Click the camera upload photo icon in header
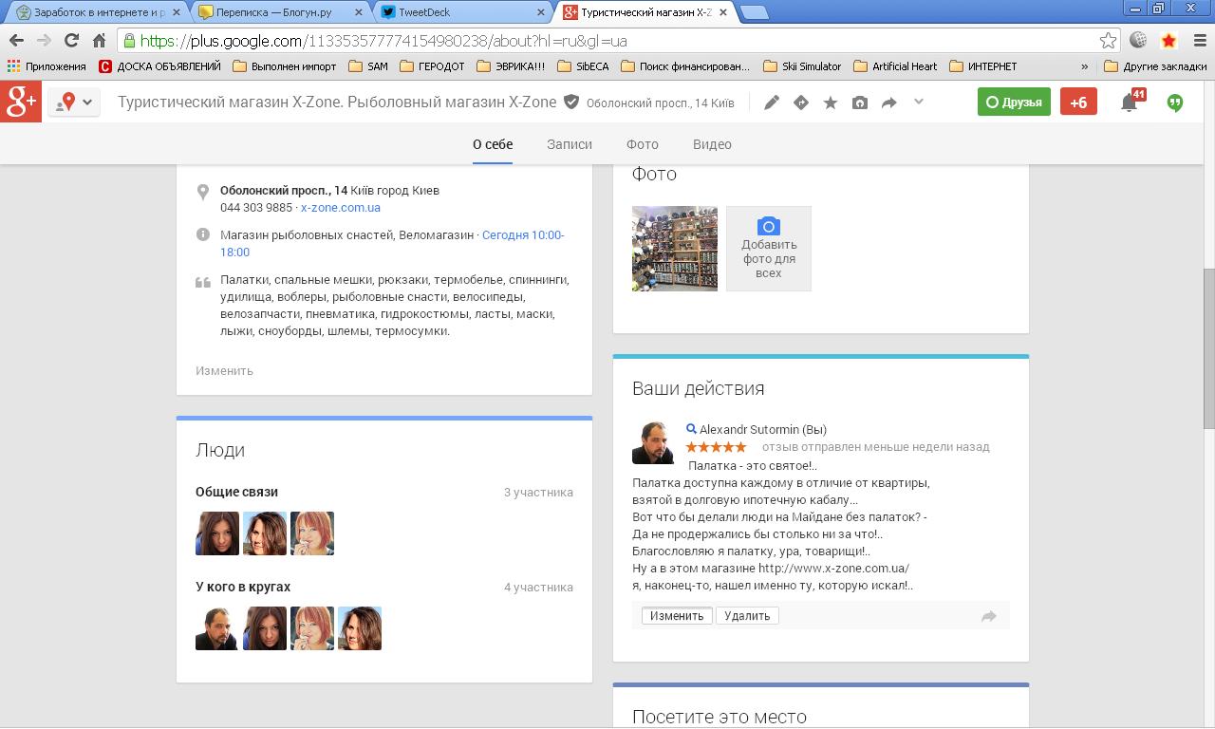 tap(860, 103)
